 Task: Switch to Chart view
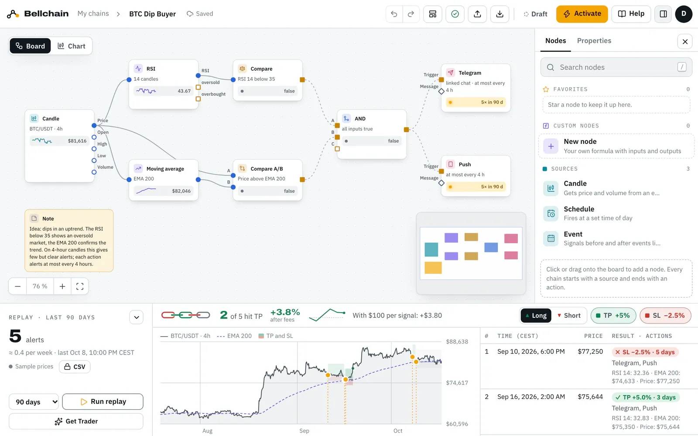coord(72,46)
